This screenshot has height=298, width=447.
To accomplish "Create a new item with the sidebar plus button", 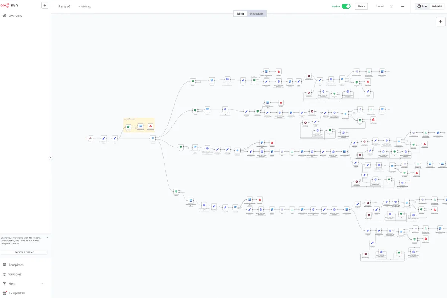I will coord(45,5).
